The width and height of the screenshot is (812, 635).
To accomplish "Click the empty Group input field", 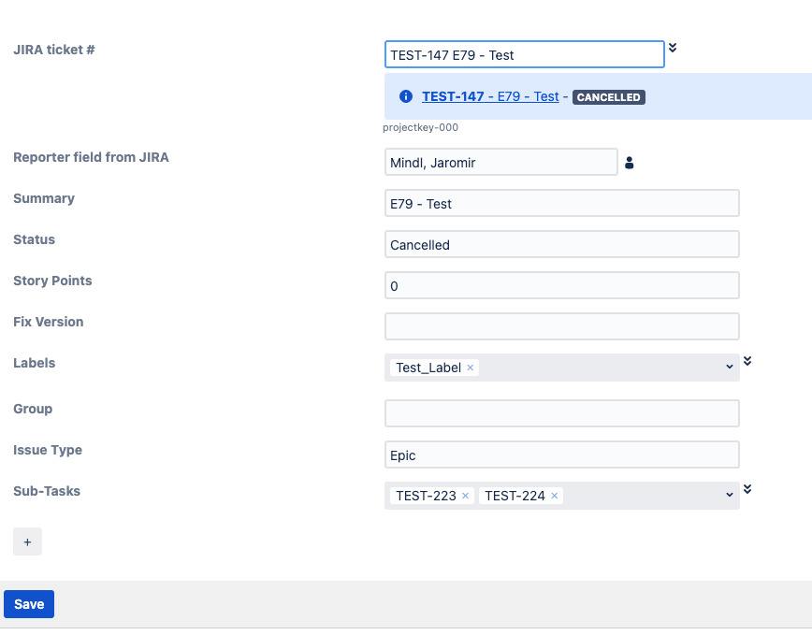I will pyautogui.click(x=562, y=413).
